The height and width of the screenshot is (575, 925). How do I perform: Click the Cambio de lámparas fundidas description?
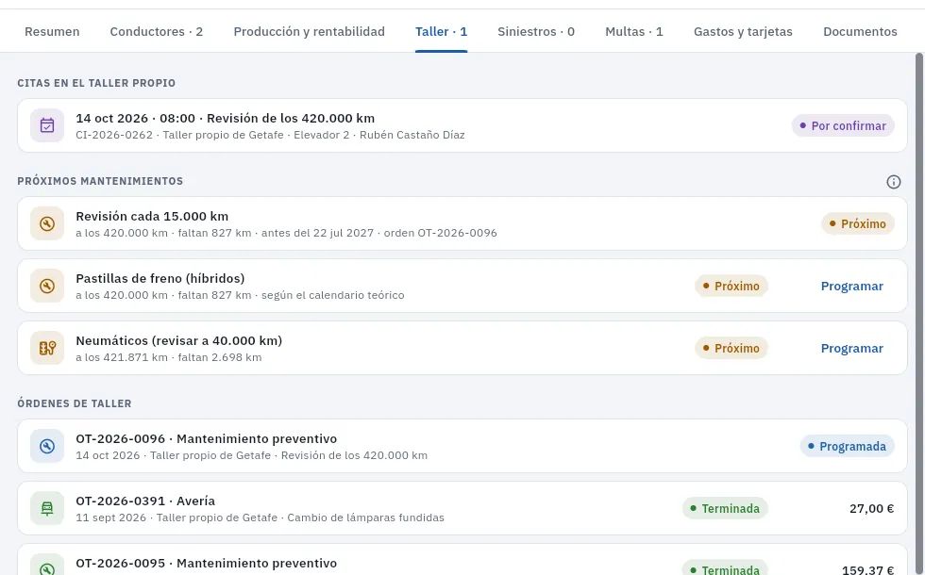[366, 517]
